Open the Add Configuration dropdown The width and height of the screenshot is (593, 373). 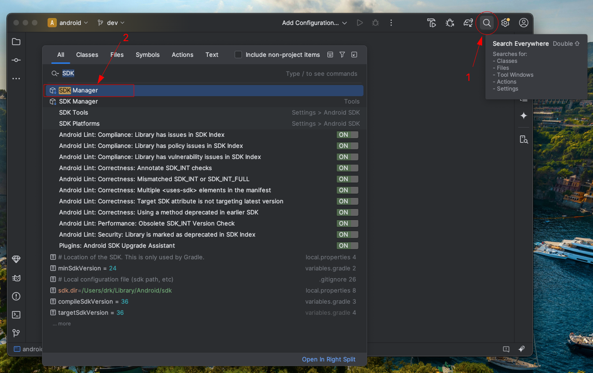(314, 23)
